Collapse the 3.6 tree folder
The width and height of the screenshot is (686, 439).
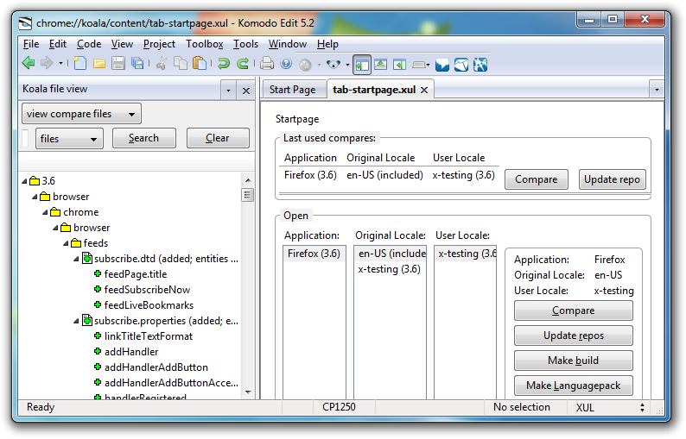click(24, 181)
